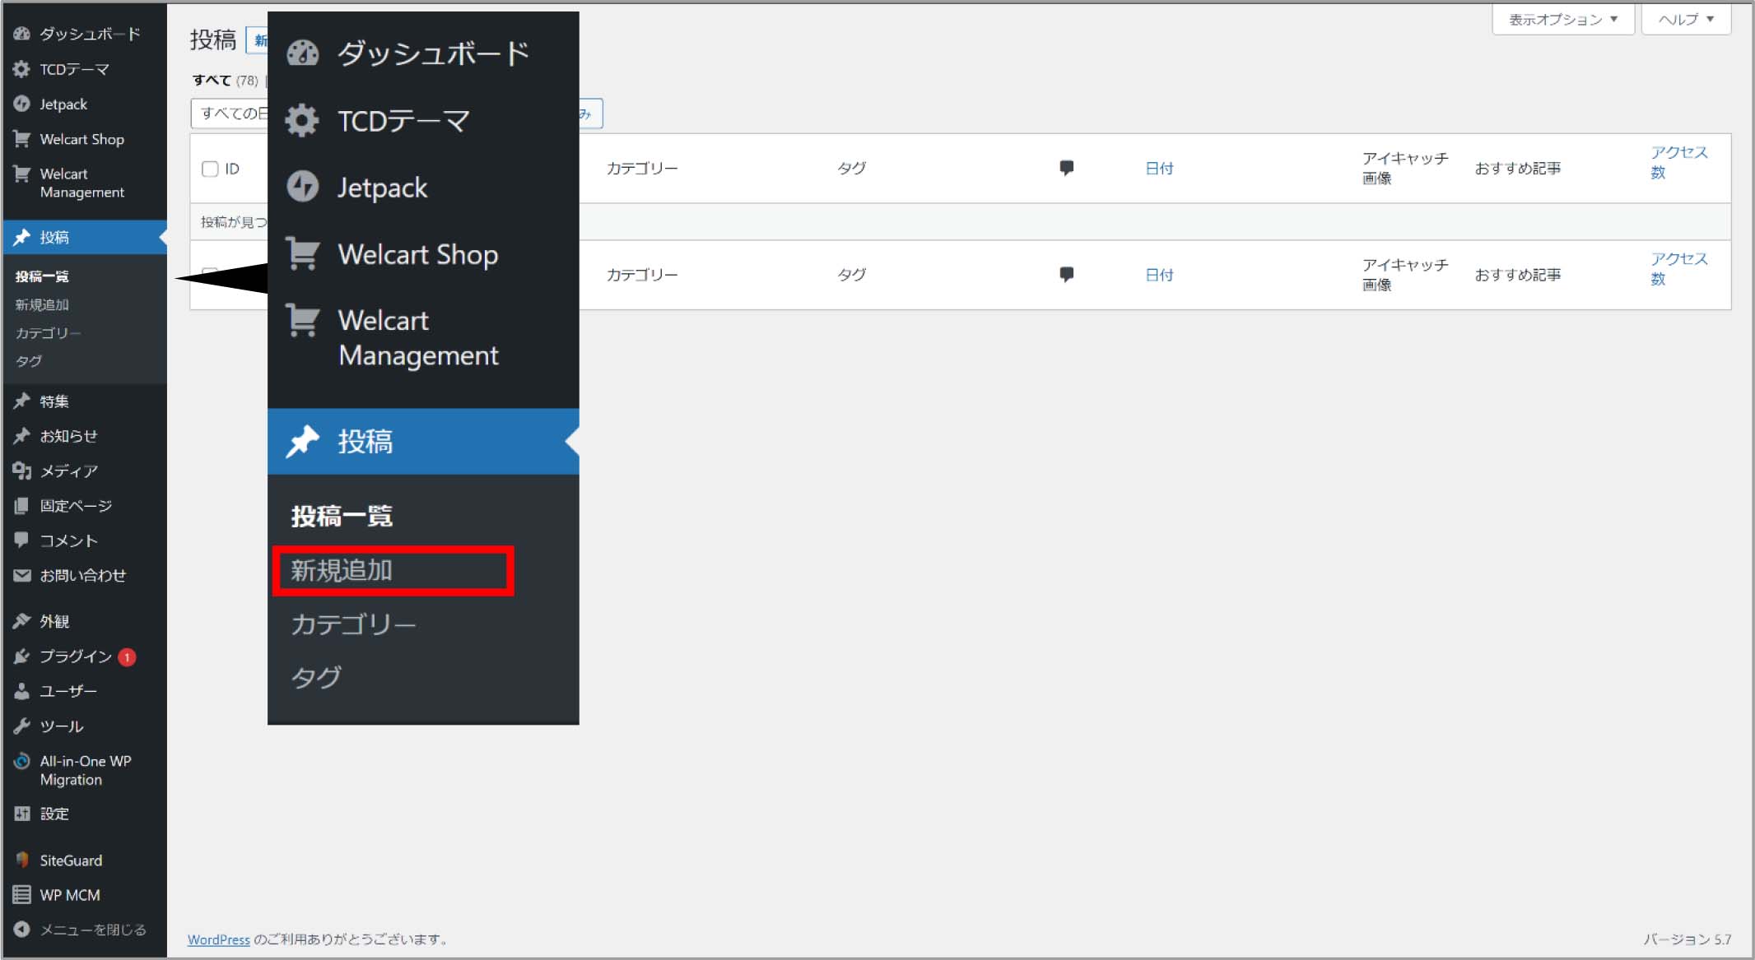Open カテゴリー in the left sidebar submenu
Image resolution: width=1755 pixels, height=960 pixels.
pos(48,333)
